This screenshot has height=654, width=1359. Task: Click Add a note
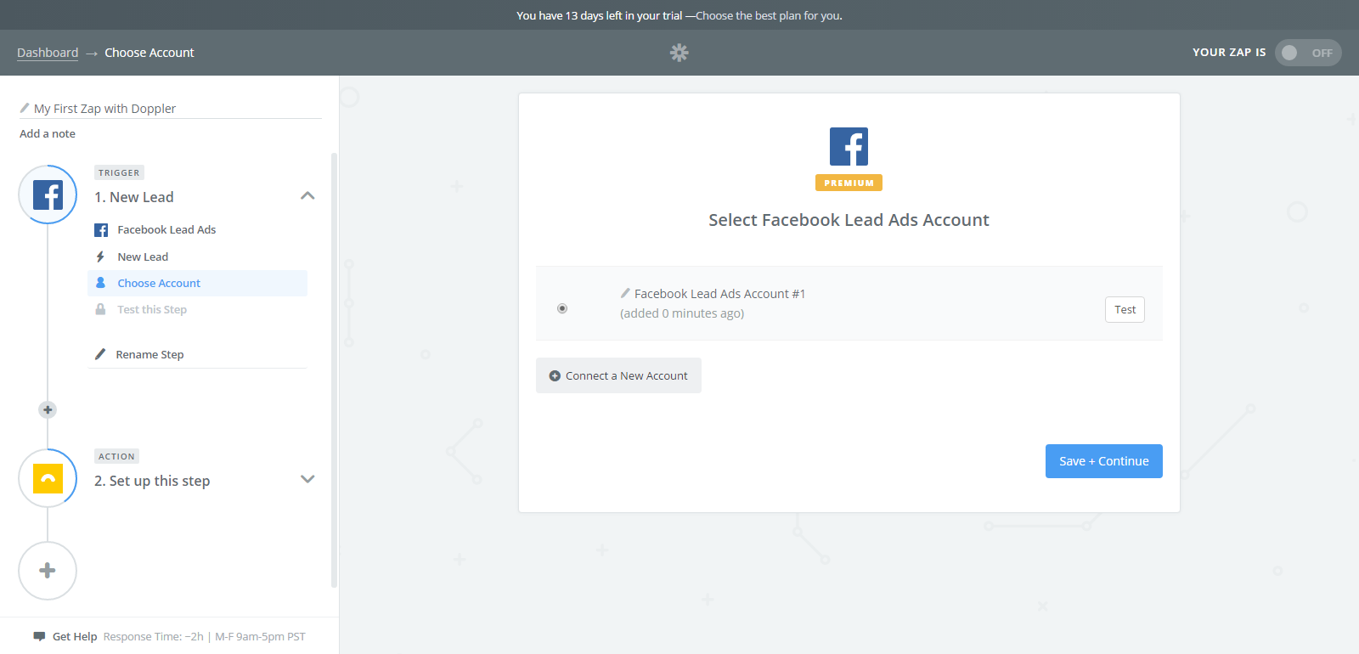pyautogui.click(x=48, y=133)
